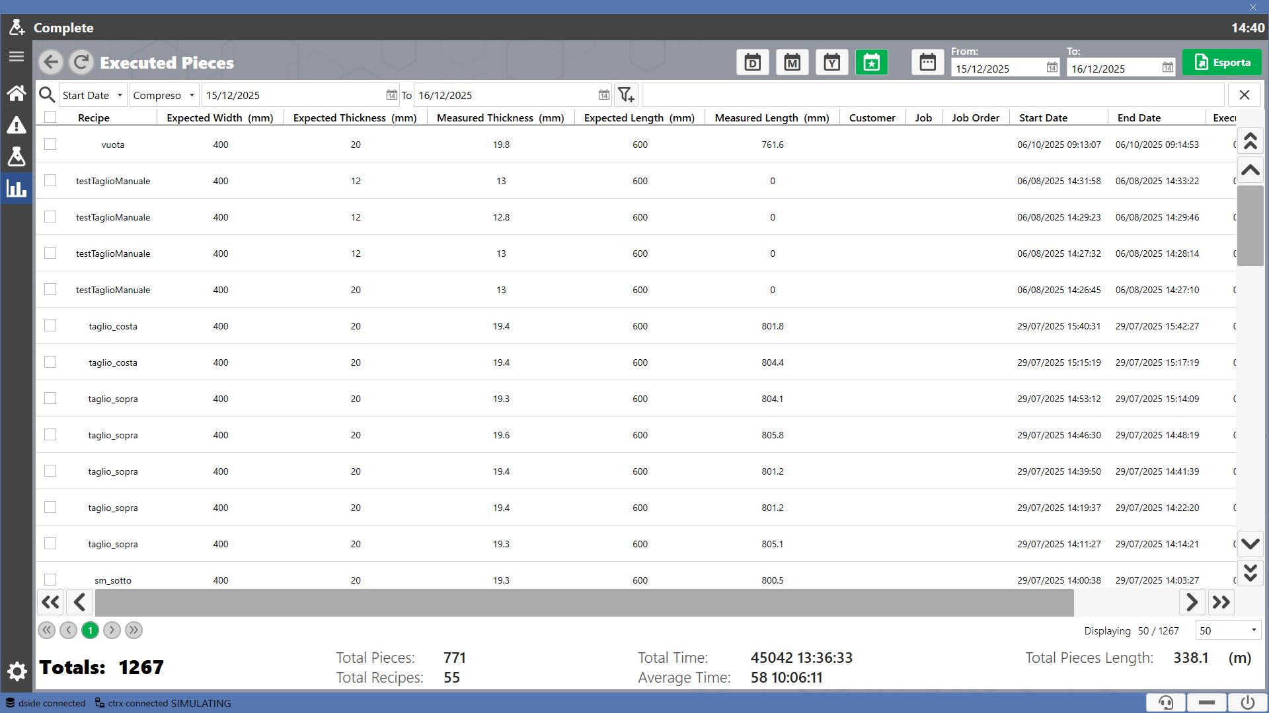Click the search magnifier icon
This screenshot has height=713, width=1269.
[x=47, y=95]
